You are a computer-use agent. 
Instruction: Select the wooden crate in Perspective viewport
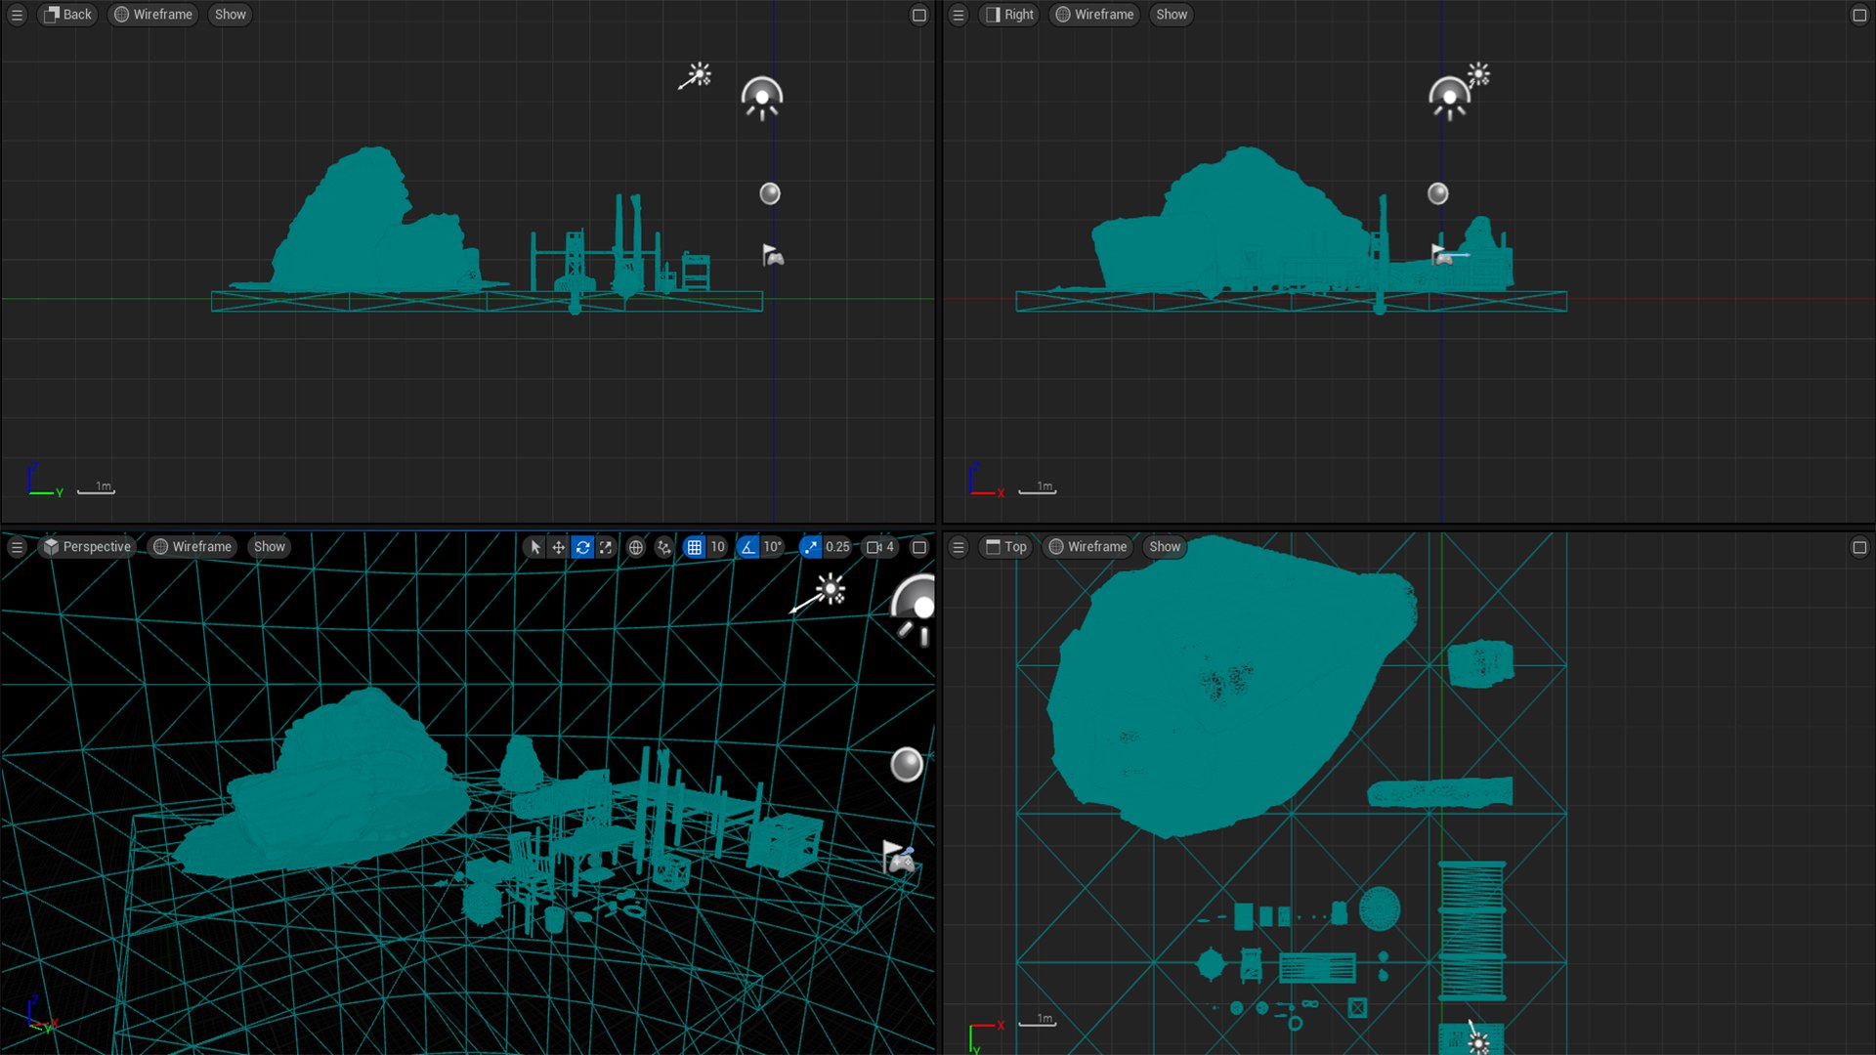pyautogui.click(x=785, y=842)
